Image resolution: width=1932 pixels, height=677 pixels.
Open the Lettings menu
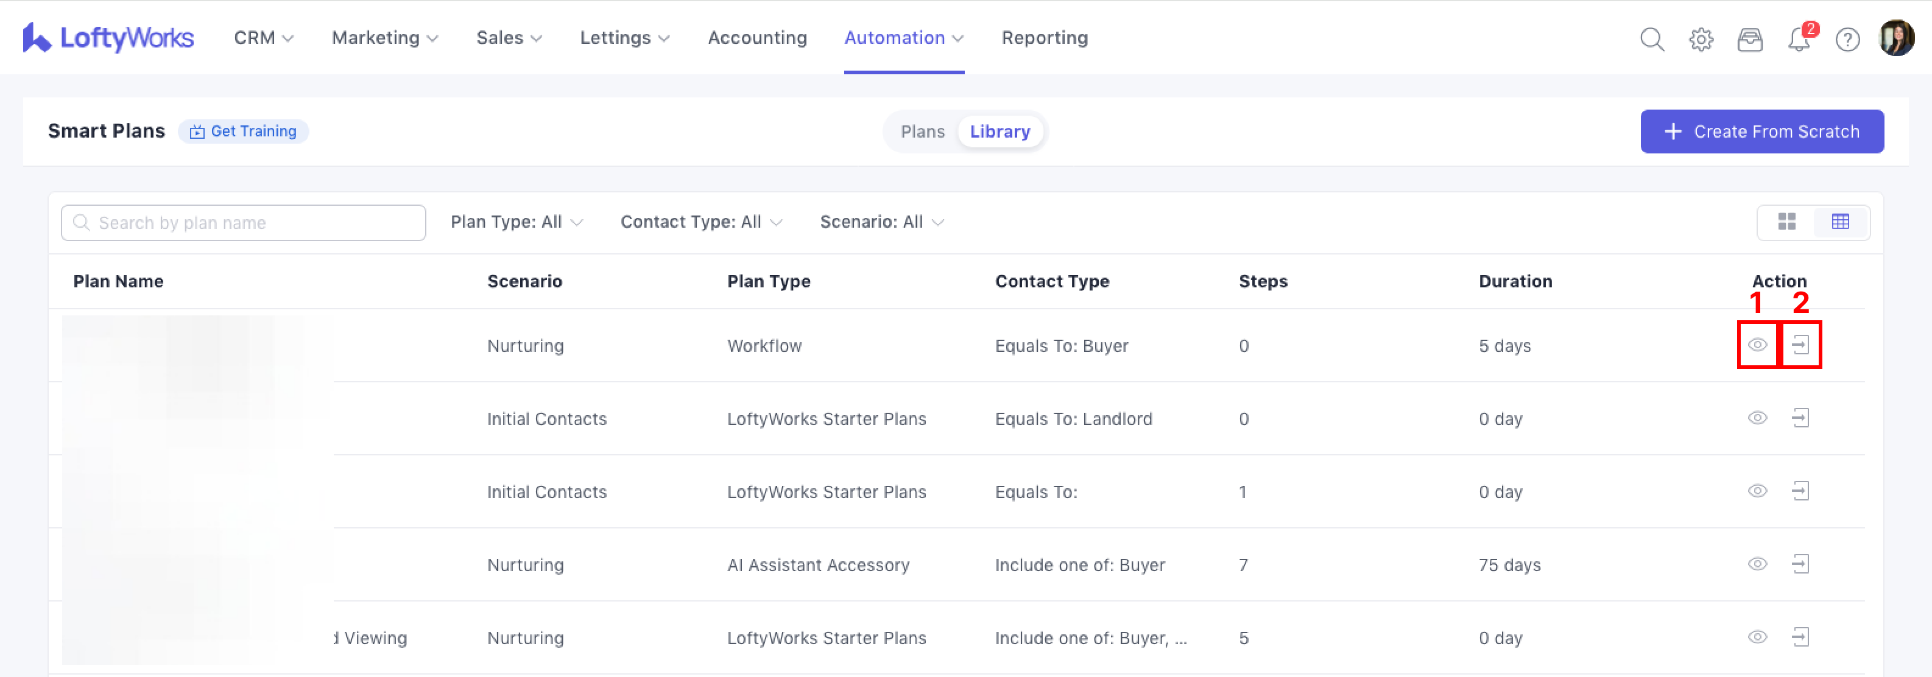click(x=624, y=38)
